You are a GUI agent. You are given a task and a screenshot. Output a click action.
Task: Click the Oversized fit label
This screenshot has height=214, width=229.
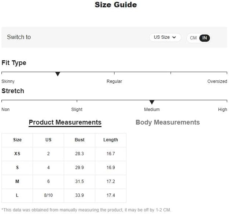(x=217, y=81)
